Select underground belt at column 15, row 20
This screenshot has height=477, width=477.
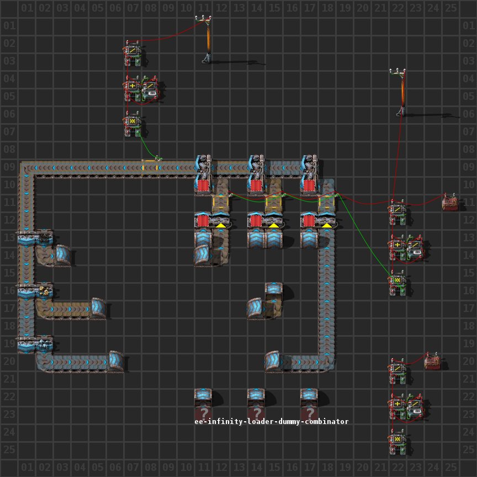(x=273, y=362)
